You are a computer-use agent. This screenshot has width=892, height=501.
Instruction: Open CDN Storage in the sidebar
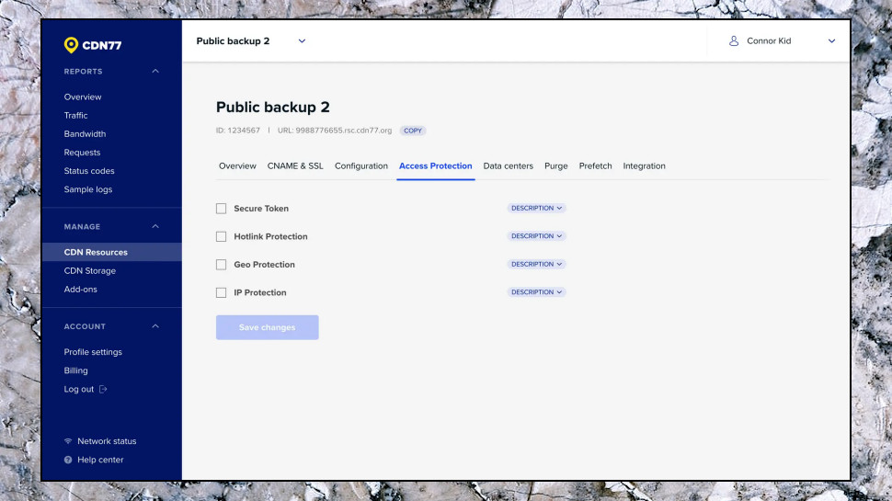click(x=90, y=270)
